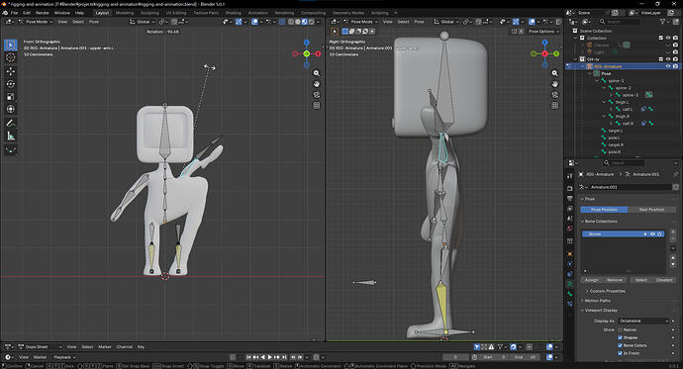The width and height of the screenshot is (683, 369).
Task: Open the Render properties tab
Action: click(x=570, y=188)
